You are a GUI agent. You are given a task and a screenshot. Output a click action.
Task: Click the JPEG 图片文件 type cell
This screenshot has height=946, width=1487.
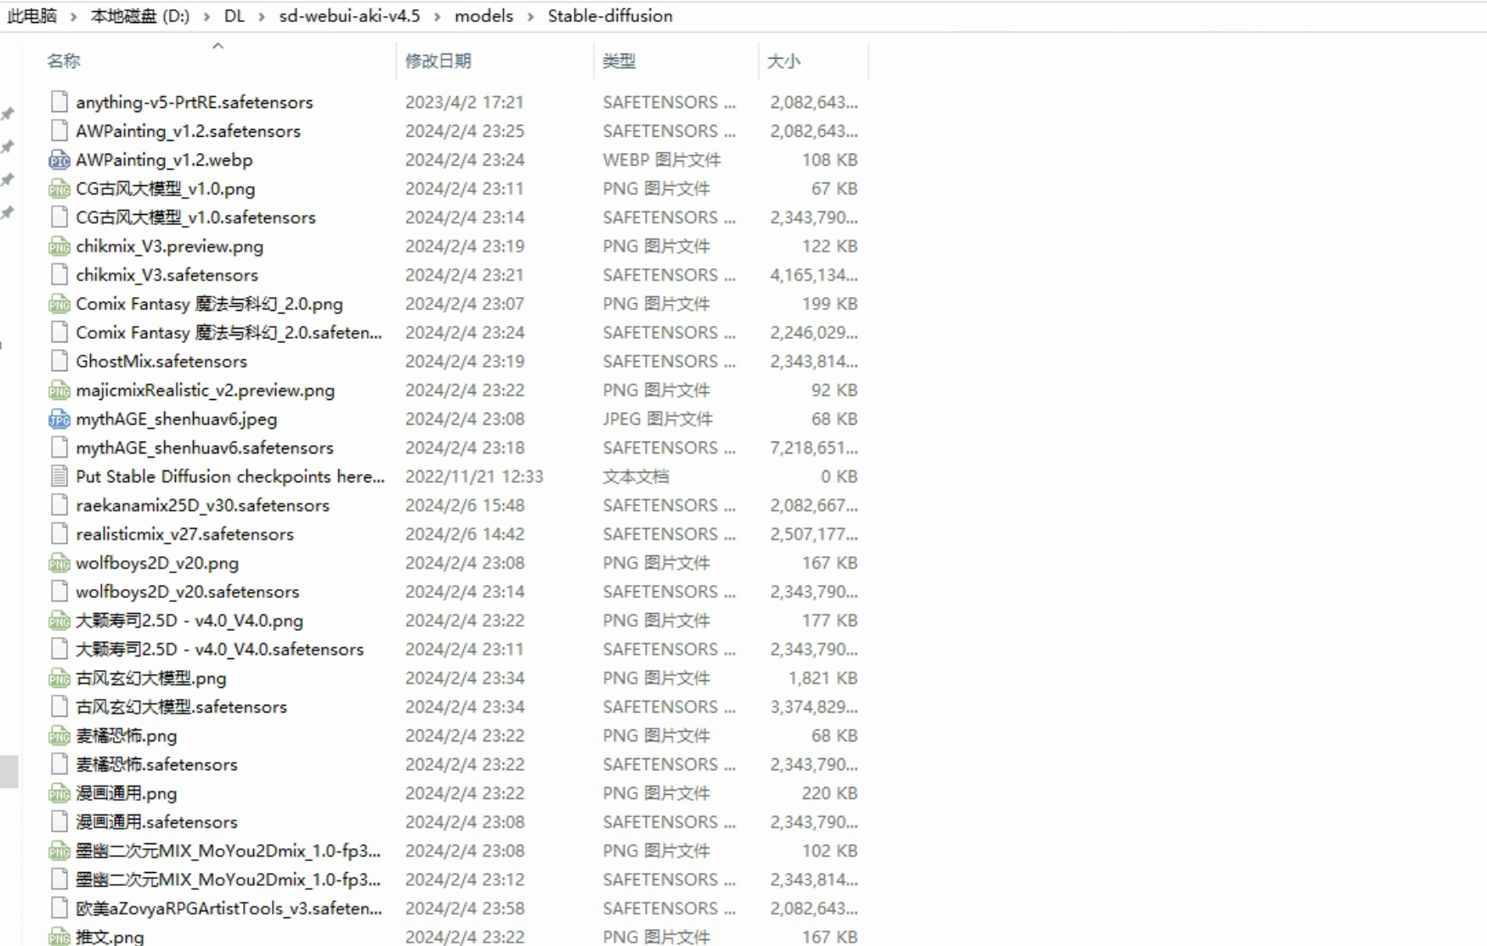[x=658, y=419]
